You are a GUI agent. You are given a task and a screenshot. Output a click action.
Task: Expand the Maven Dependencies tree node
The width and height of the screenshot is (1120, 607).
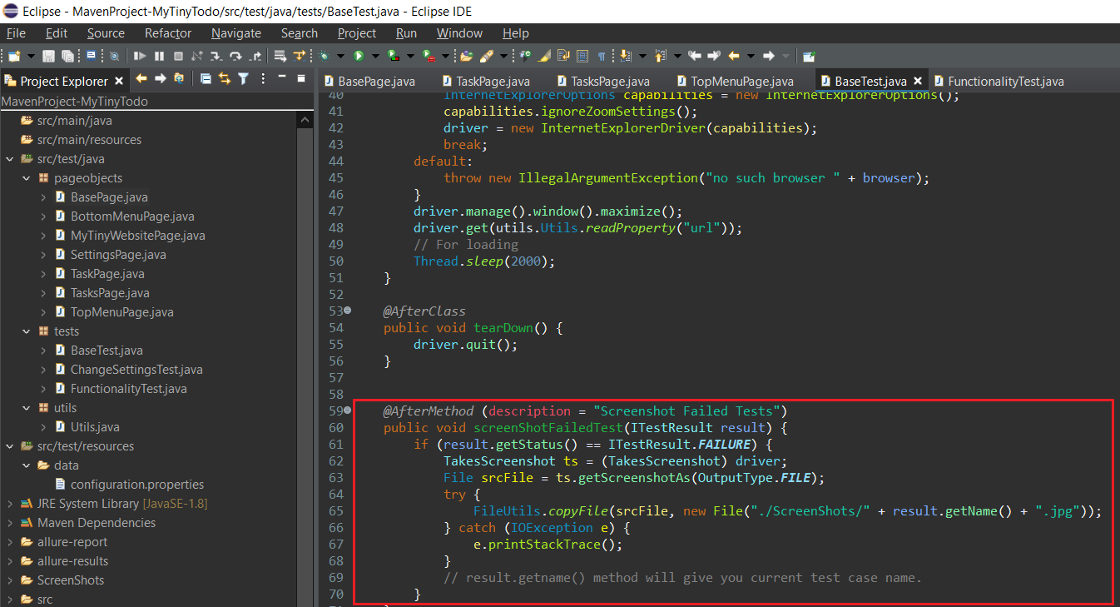point(9,523)
